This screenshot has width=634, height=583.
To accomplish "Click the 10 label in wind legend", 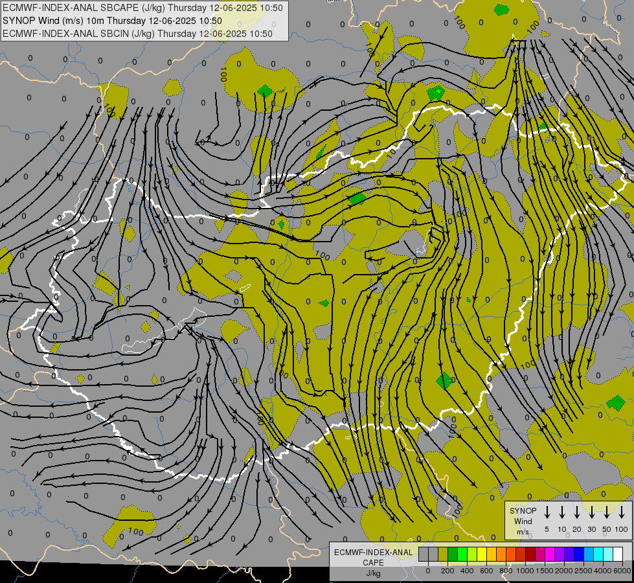I will [x=562, y=529].
